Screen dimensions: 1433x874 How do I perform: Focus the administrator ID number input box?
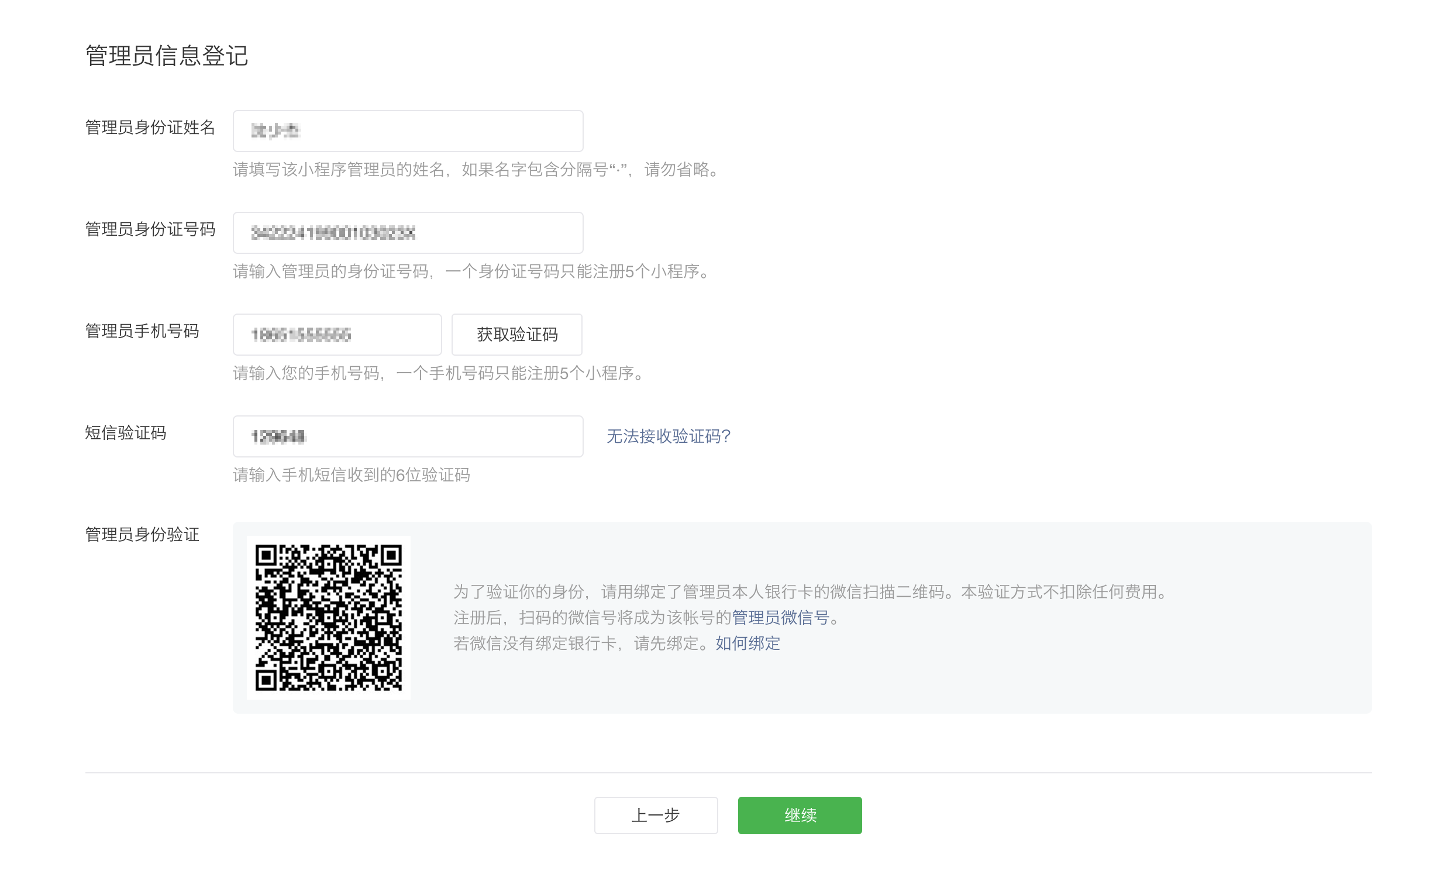coord(408,233)
